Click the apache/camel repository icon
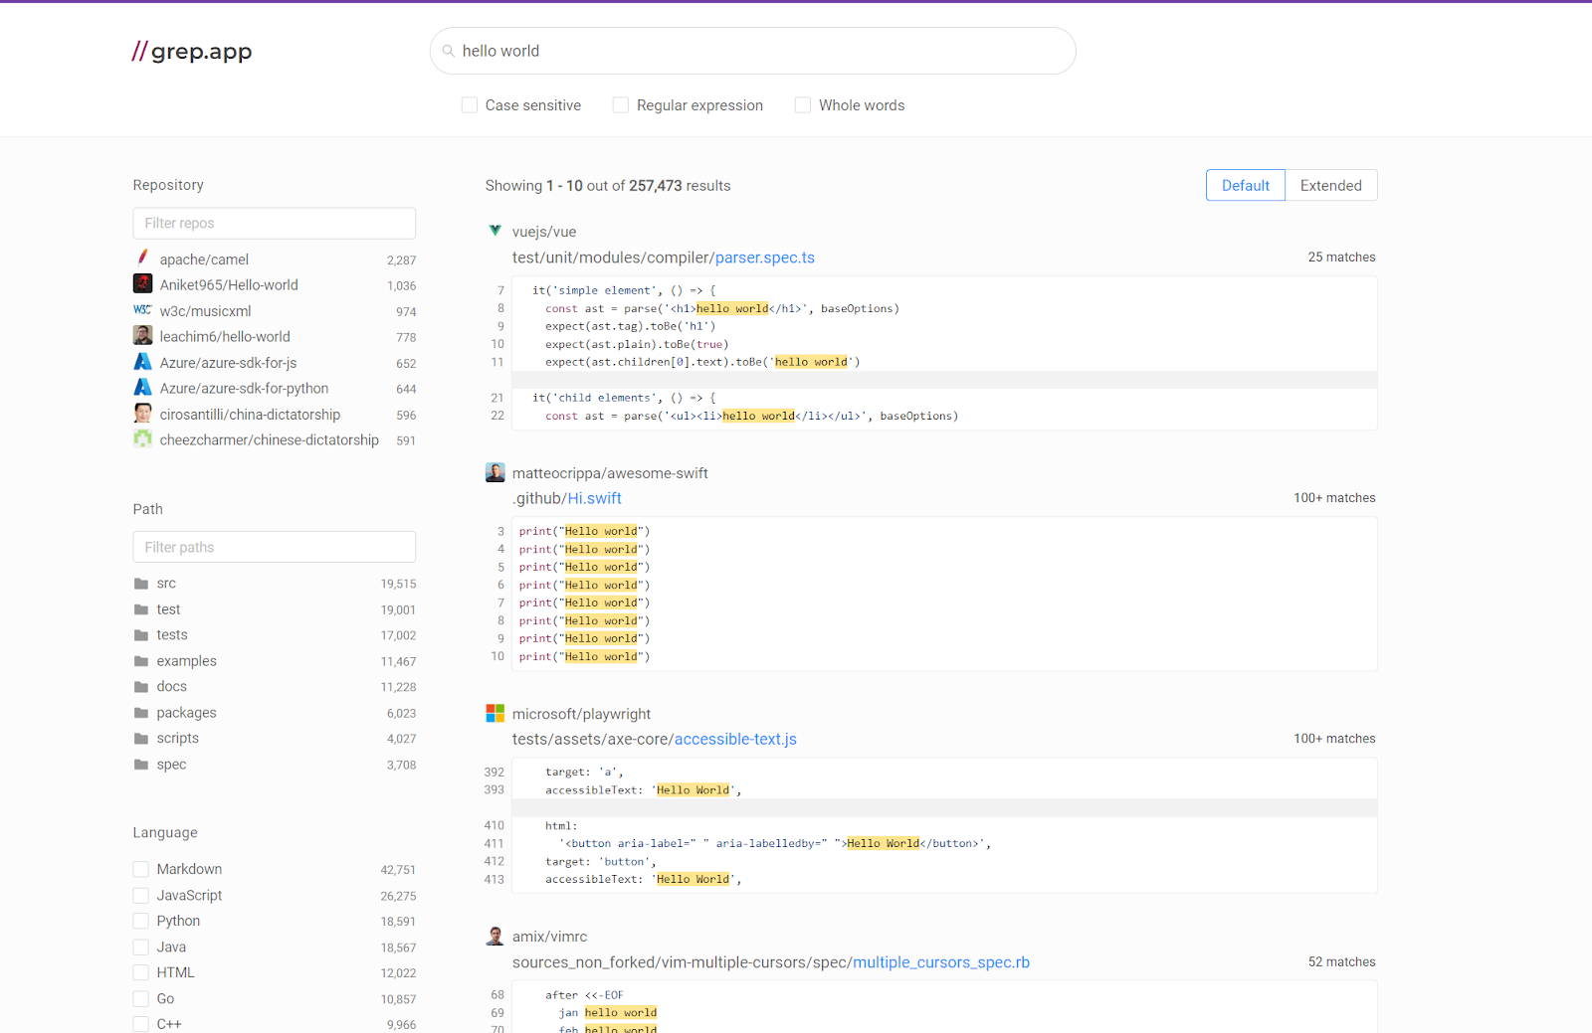Screen dimensions: 1592x1033 (143, 258)
